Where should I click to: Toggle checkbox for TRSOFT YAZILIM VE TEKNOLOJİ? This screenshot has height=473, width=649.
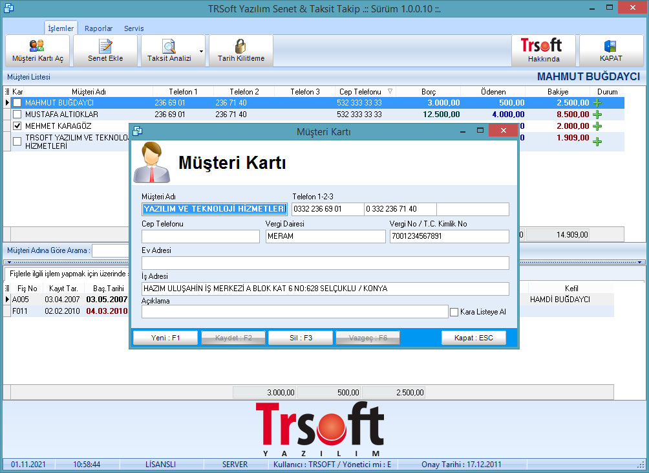coord(17,142)
